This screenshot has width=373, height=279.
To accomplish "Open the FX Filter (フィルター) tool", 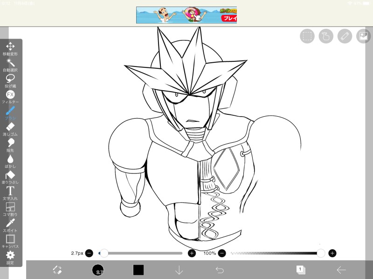I will (x=10, y=97).
